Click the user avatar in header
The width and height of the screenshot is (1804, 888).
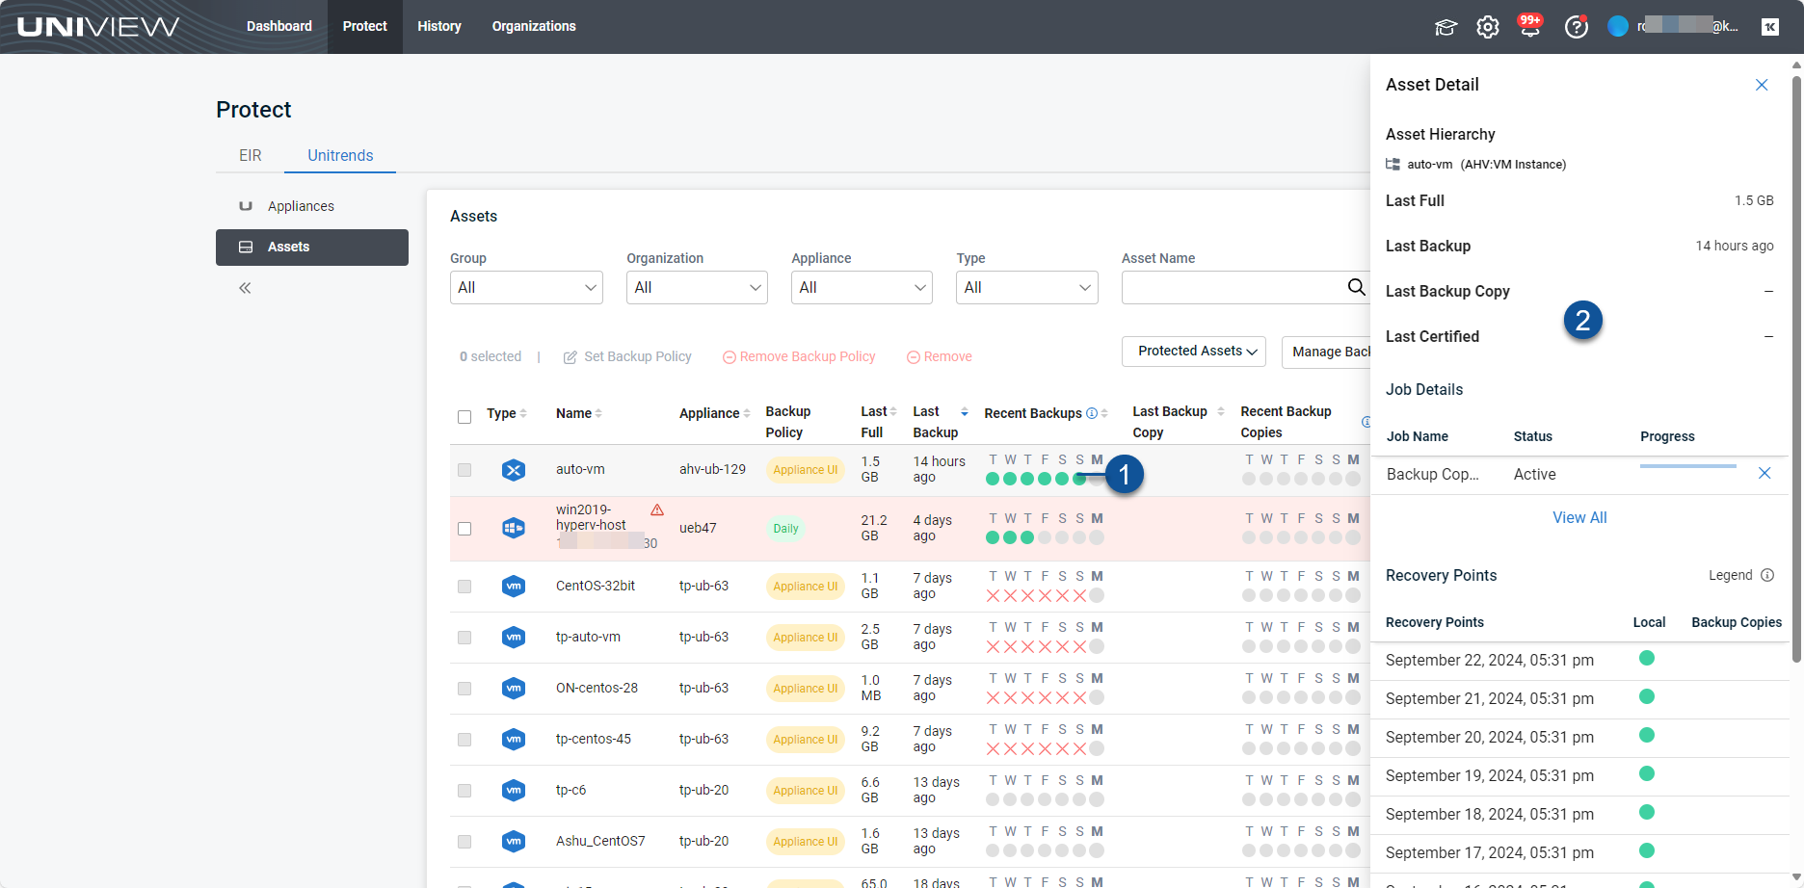pyautogui.click(x=1618, y=27)
